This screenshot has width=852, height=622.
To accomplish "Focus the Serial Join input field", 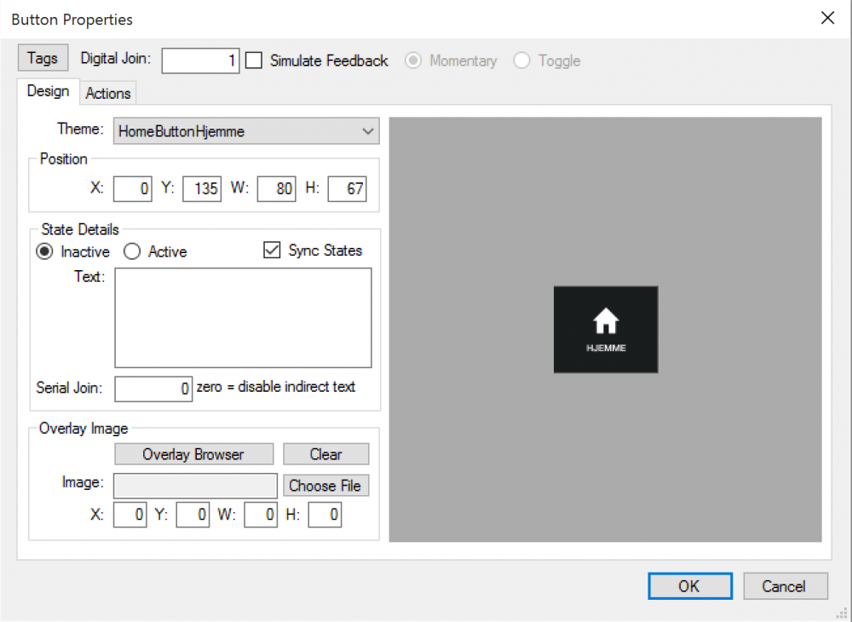I will 153,389.
